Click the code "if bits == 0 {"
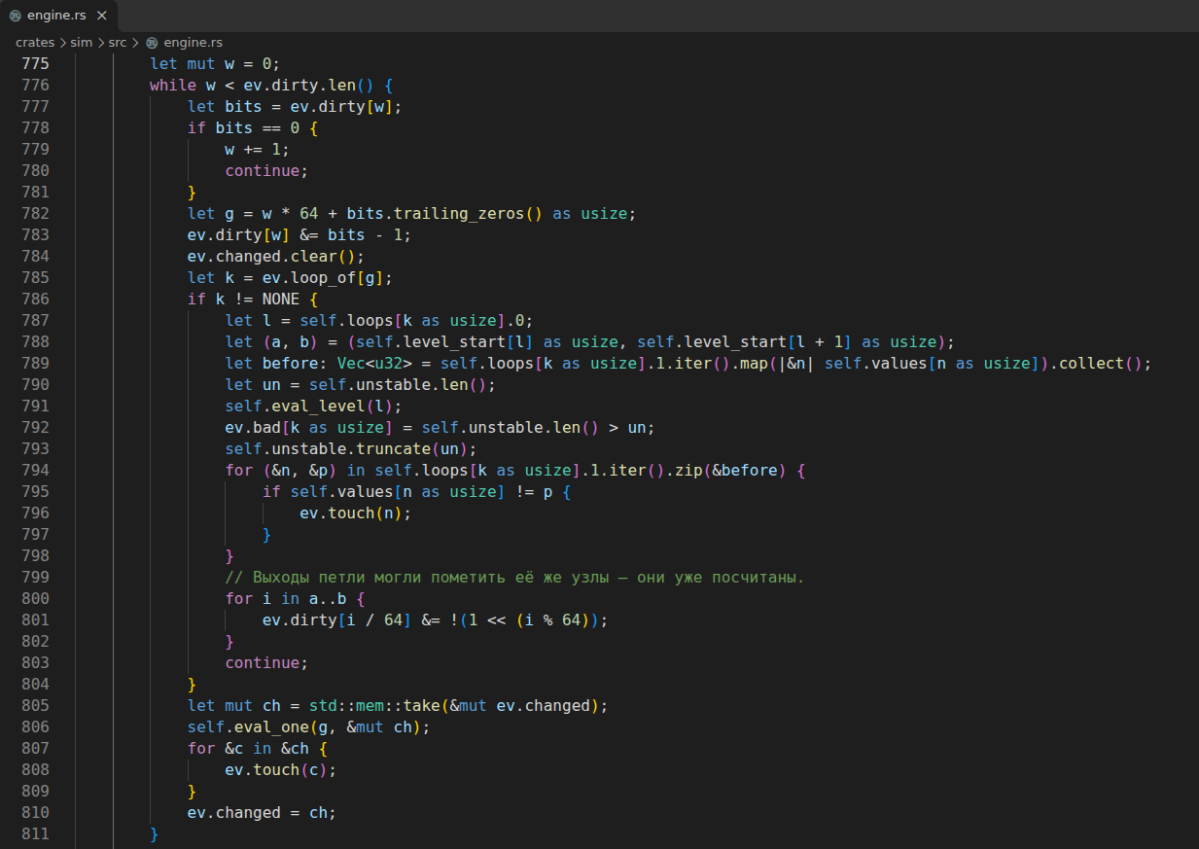This screenshot has width=1199, height=849. pos(253,127)
